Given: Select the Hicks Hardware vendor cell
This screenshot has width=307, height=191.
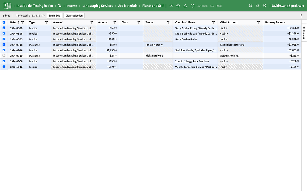Looking at the screenshot, I should tap(158, 56).
